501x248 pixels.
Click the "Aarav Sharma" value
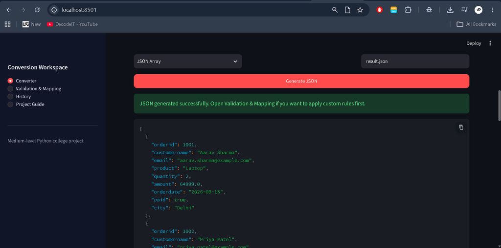(x=218, y=152)
